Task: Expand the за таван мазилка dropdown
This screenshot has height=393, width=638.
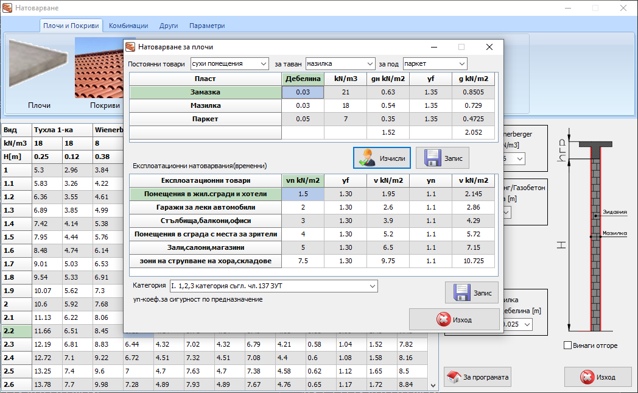Action: point(340,63)
